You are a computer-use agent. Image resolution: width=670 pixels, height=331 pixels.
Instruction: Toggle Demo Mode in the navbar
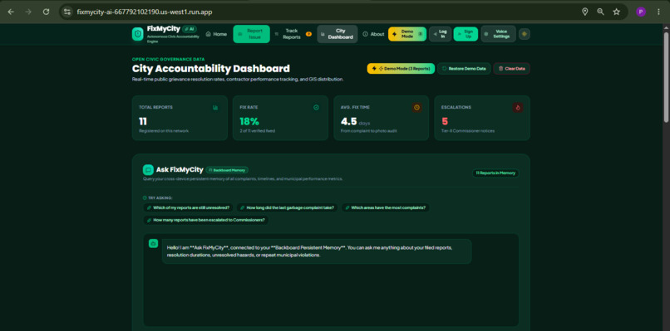point(407,34)
